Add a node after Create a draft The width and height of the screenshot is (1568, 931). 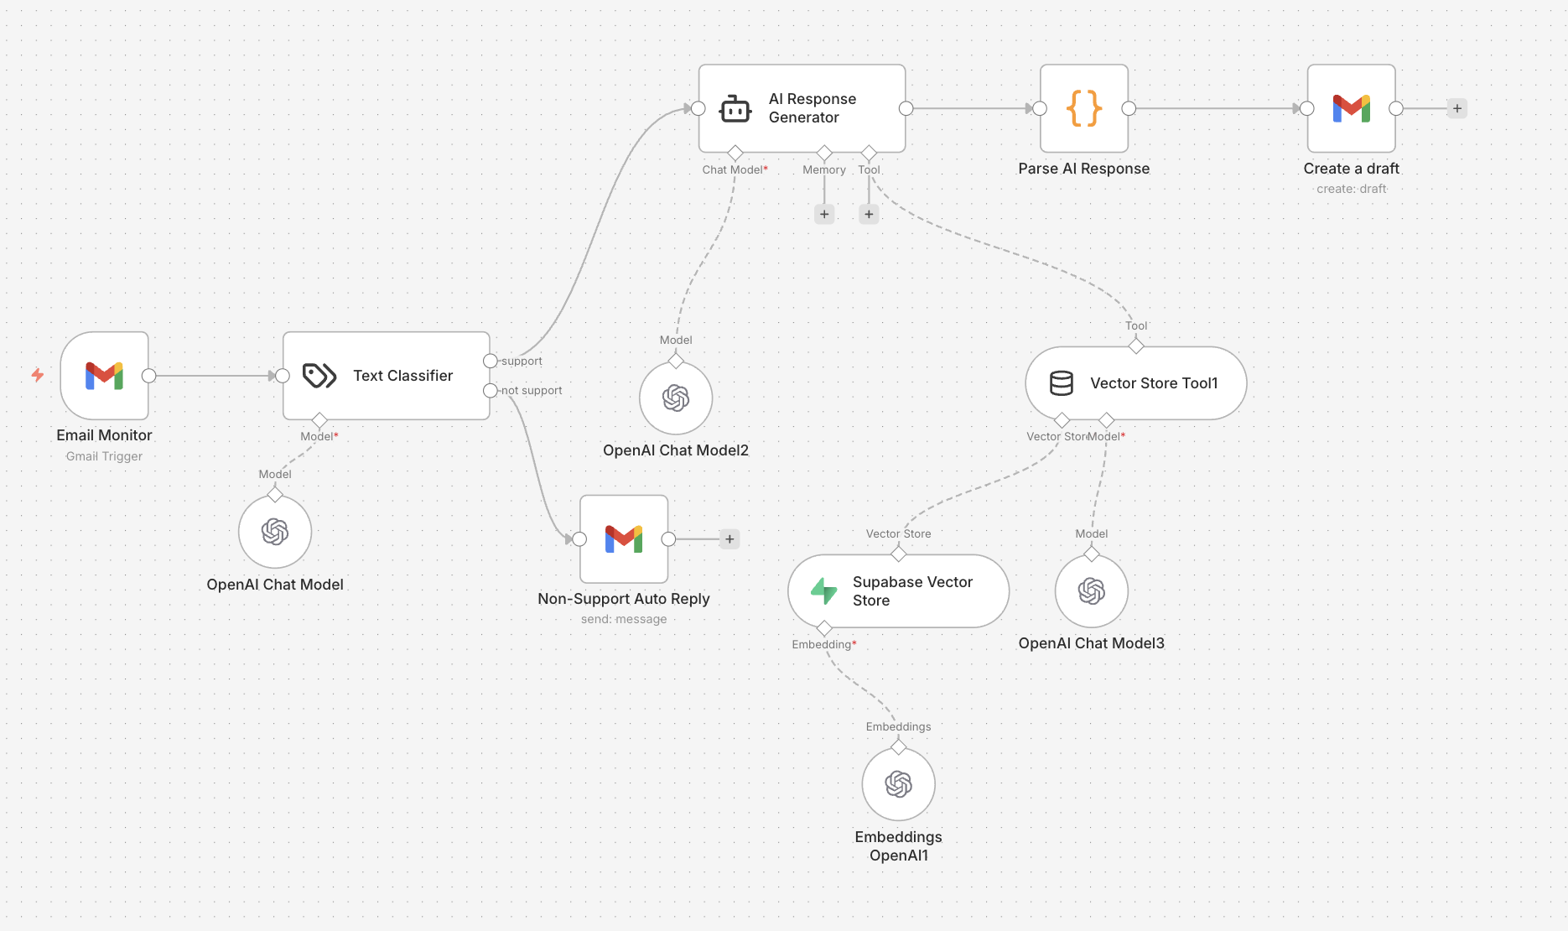[1457, 108]
